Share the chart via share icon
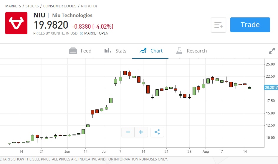The image size is (278, 164). pyautogui.click(x=157, y=132)
